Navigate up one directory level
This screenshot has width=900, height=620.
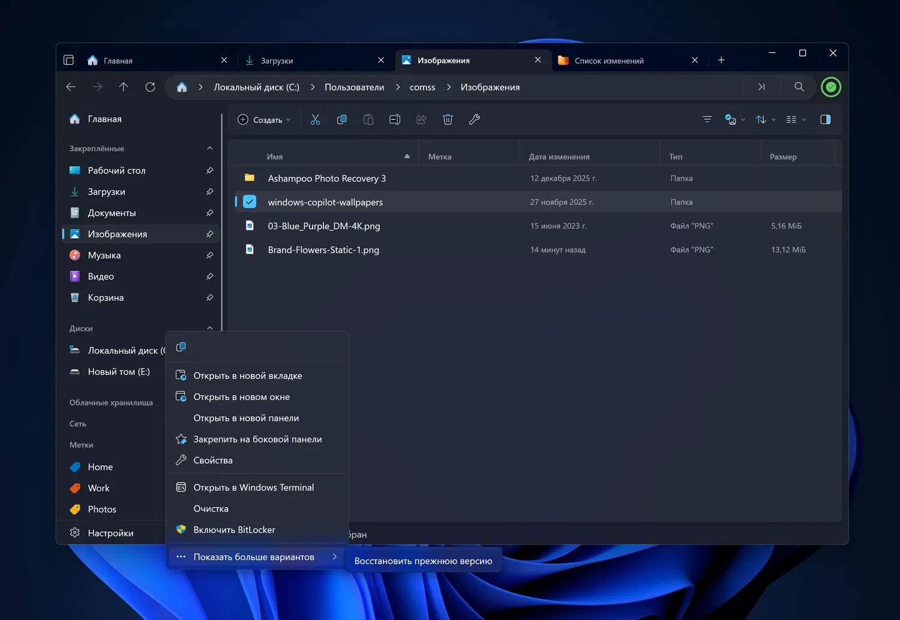[x=124, y=87]
